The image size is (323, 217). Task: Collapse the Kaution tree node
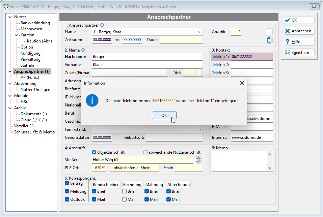(17, 35)
